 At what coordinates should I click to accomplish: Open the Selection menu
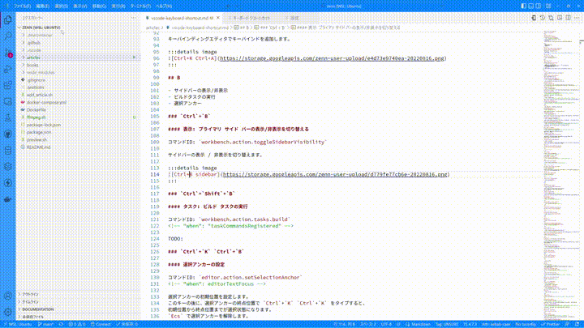[62, 6]
